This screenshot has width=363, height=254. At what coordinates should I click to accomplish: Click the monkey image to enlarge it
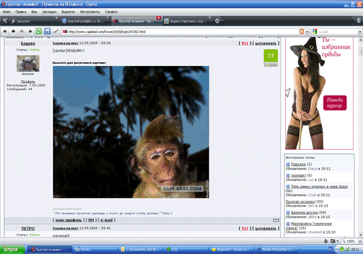(131, 132)
